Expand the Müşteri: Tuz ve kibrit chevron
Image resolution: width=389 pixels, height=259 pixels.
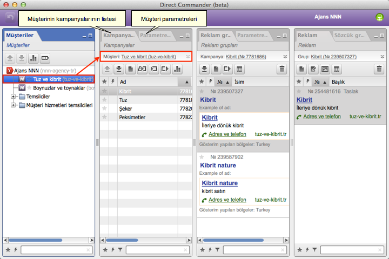coord(188,57)
